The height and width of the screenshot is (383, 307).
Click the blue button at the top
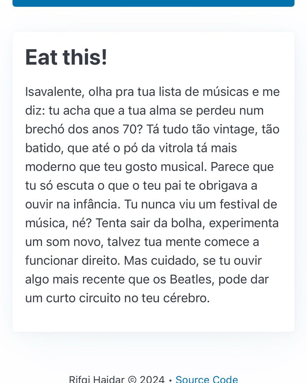(153, 3)
